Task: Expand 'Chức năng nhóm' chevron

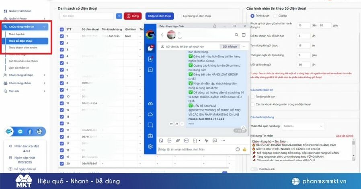Action: pyautogui.click(x=44, y=83)
